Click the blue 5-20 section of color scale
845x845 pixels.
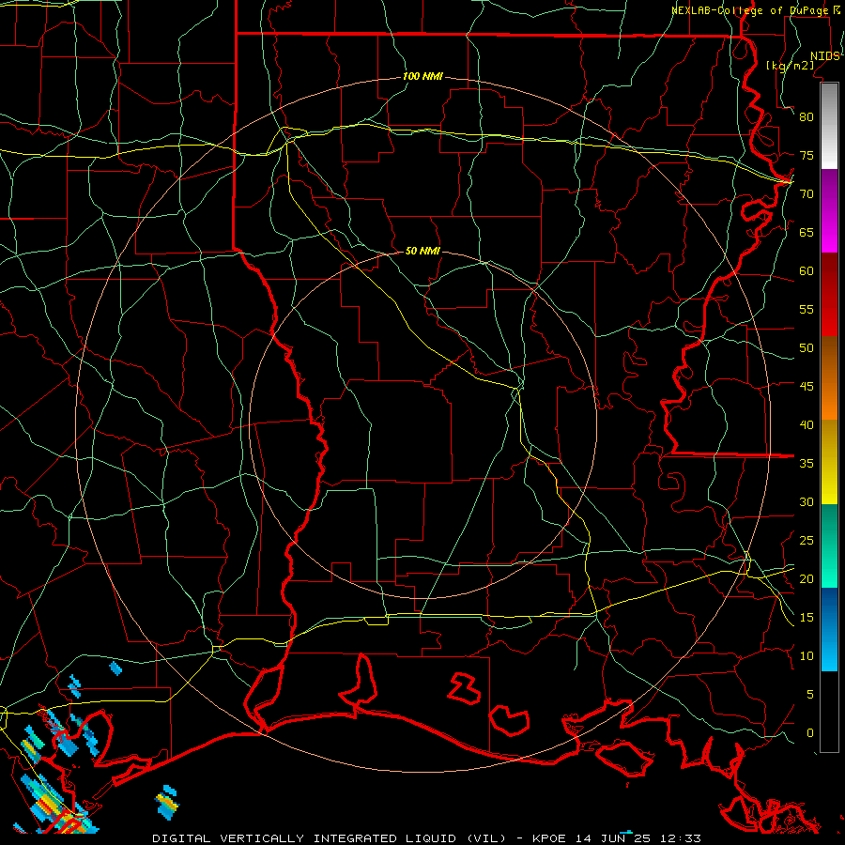tap(829, 629)
